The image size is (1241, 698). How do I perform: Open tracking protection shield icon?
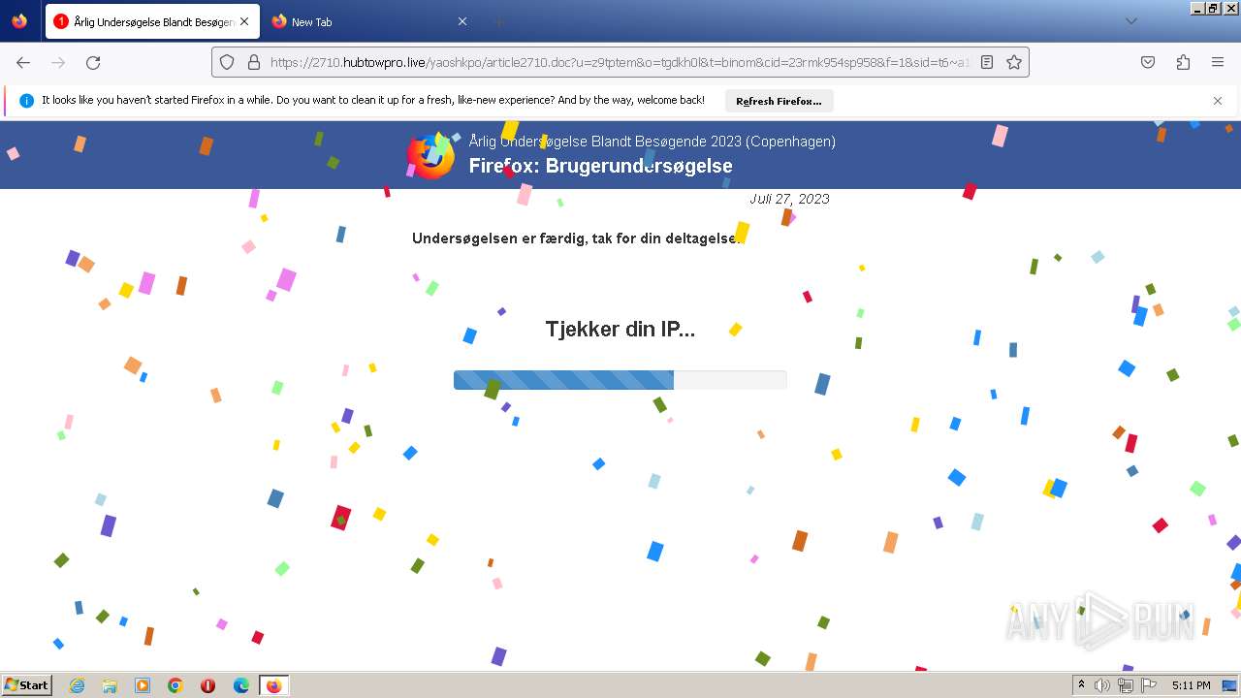227,62
